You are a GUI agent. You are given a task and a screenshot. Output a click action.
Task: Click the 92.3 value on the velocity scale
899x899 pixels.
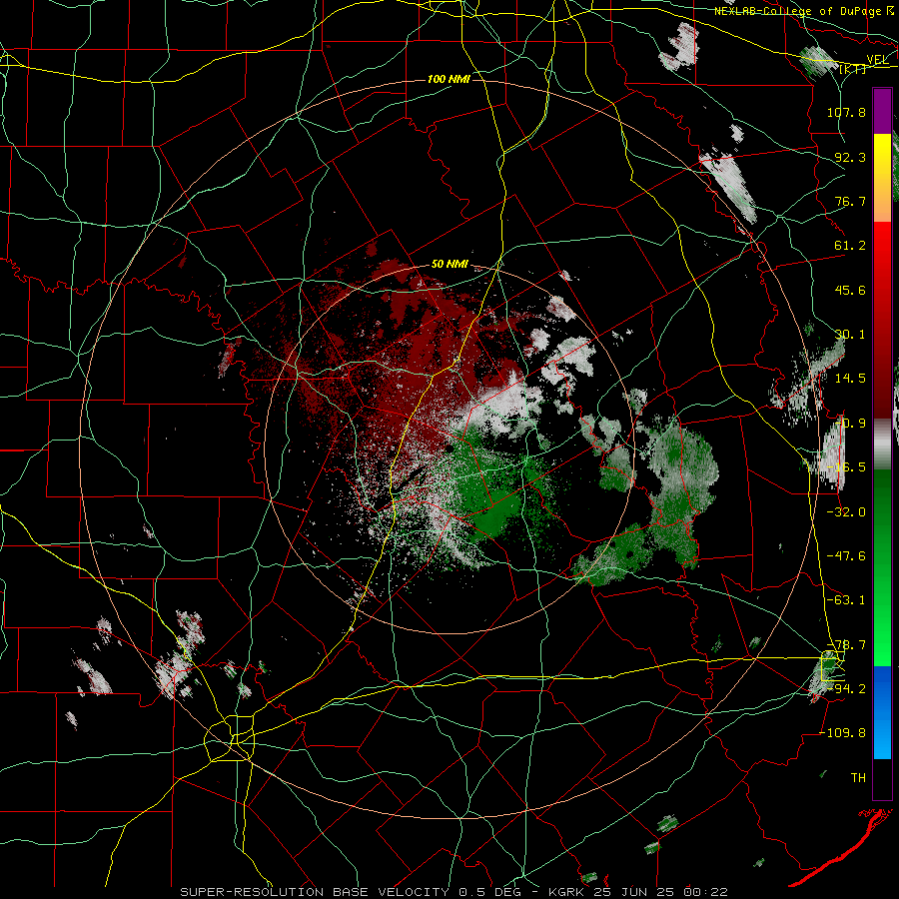click(850, 157)
